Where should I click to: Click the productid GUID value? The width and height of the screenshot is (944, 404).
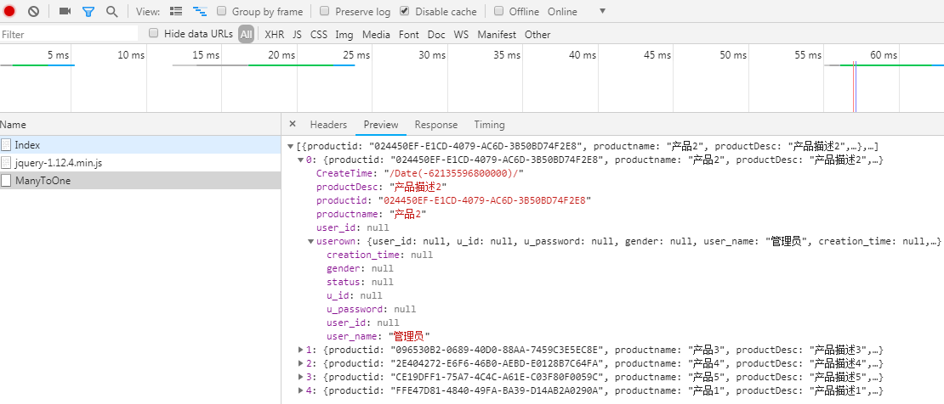484,200
